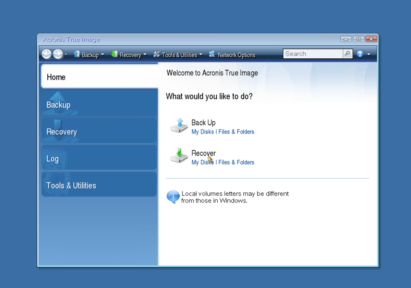Viewport: 411px width, 288px height.
Task: Open navigation history dropdown beside Forward arrow
Action: coord(66,55)
